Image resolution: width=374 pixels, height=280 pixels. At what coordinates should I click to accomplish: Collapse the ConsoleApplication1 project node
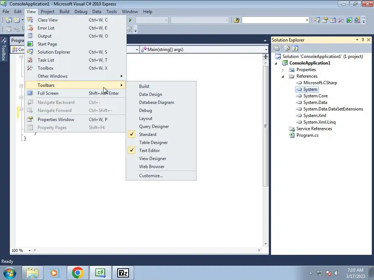276,63
